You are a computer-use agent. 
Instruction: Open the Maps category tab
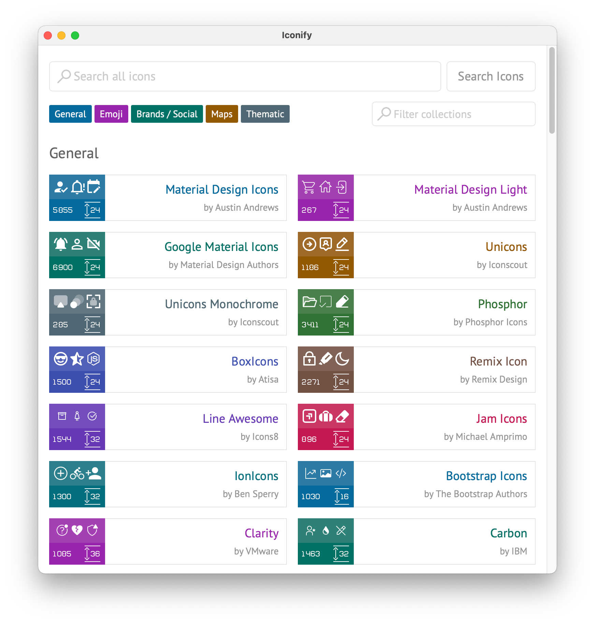coord(222,114)
